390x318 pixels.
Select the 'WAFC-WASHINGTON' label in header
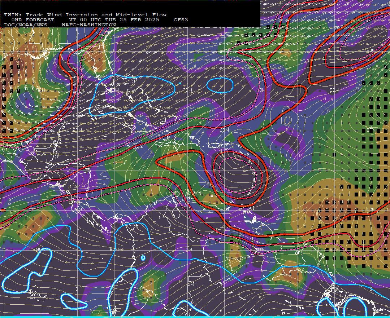[x=89, y=25]
